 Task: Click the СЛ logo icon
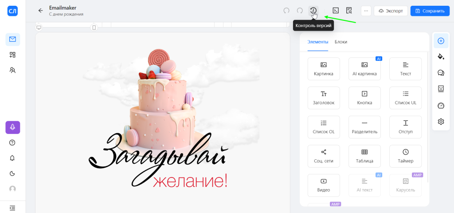point(12,11)
